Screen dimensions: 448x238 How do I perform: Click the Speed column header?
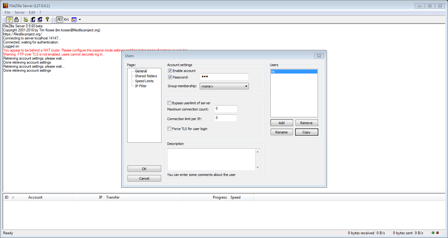coord(241,197)
